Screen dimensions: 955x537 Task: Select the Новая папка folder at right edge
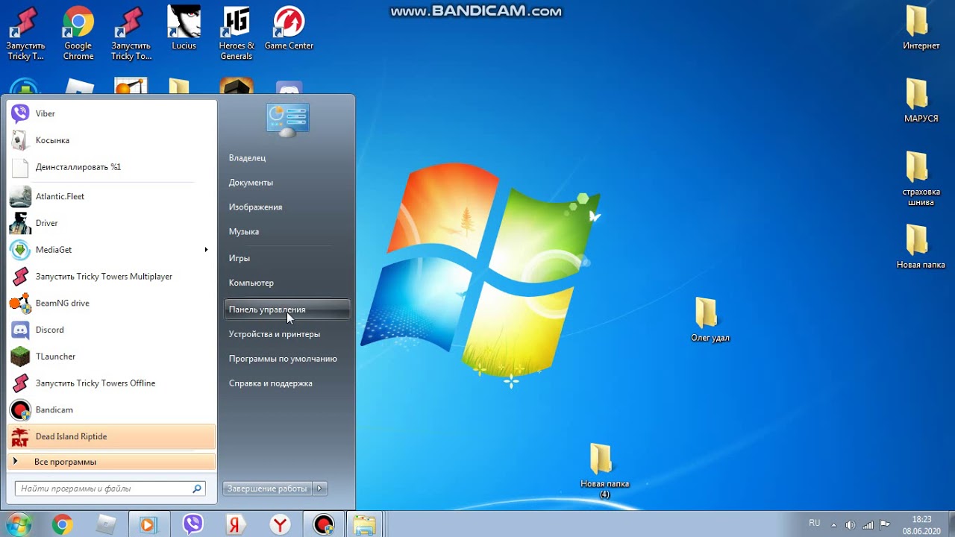[x=921, y=247]
